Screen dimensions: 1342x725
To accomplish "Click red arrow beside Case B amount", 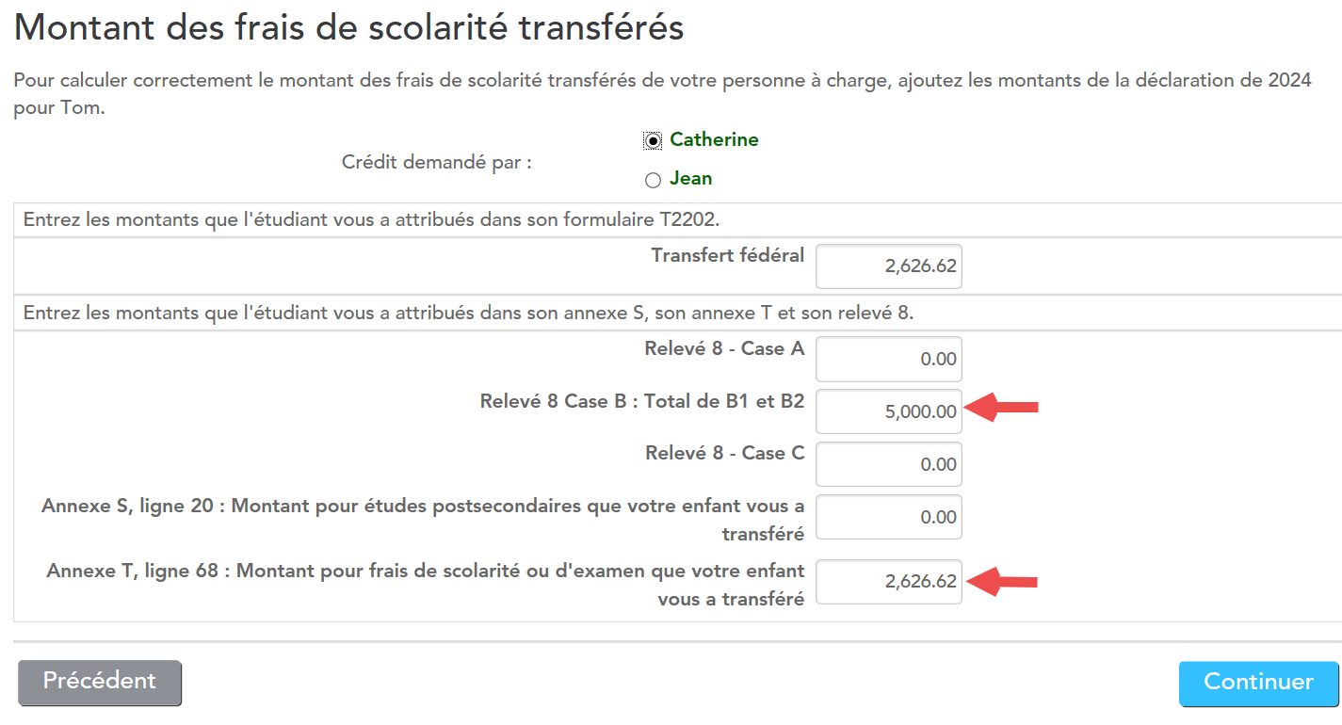I will tap(1003, 408).
